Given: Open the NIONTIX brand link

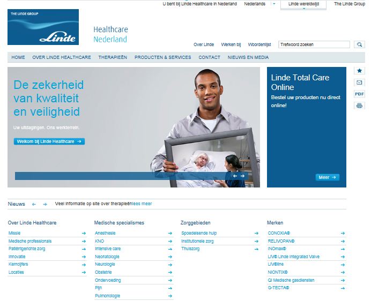Looking at the screenshot, I should 278,272.
